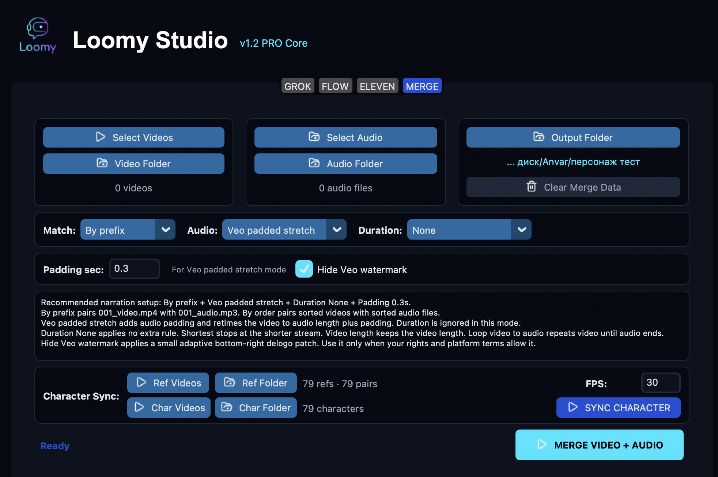This screenshot has height=477, width=718.
Task: Expand Match dropdown chevron
Action: tap(166, 230)
